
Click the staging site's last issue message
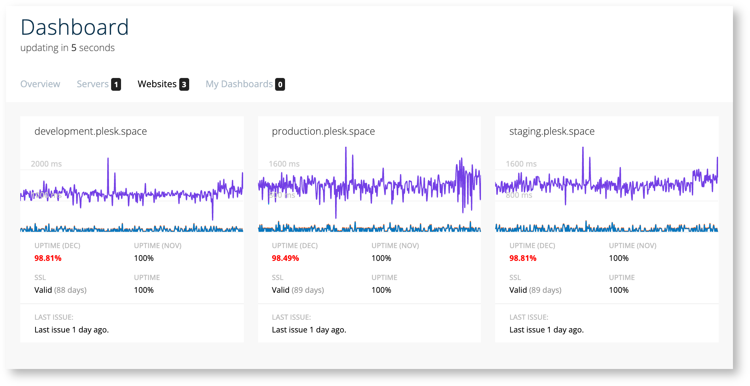click(x=547, y=330)
